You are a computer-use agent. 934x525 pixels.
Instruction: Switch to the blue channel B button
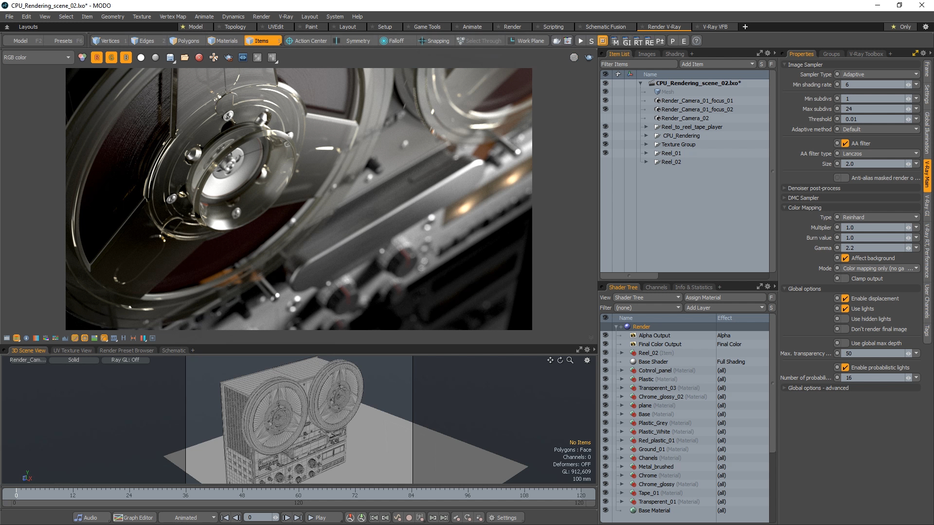[x=126, y=57]
